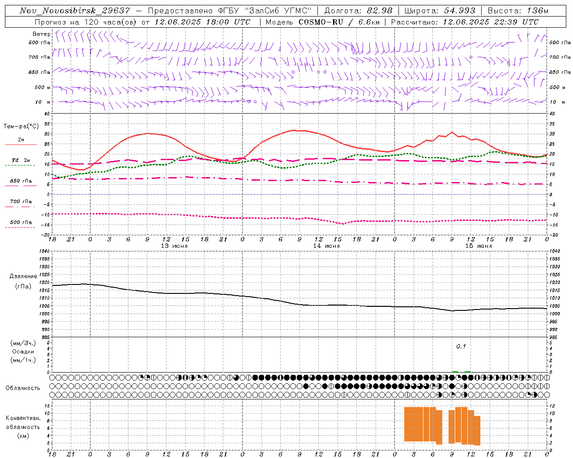The width and height of the screenshot is (573, 458).
Task: Click the 'Конвективн.' convective cloud label
Action: (23, 418)
